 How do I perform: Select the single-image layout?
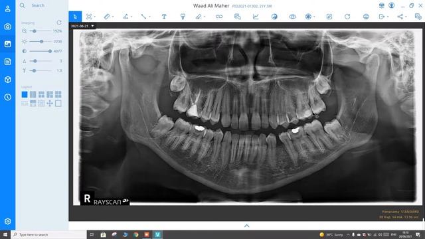25,94
